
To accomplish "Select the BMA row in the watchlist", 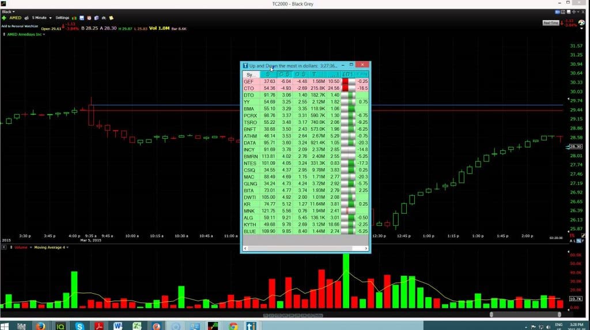I will click(305, 108).
